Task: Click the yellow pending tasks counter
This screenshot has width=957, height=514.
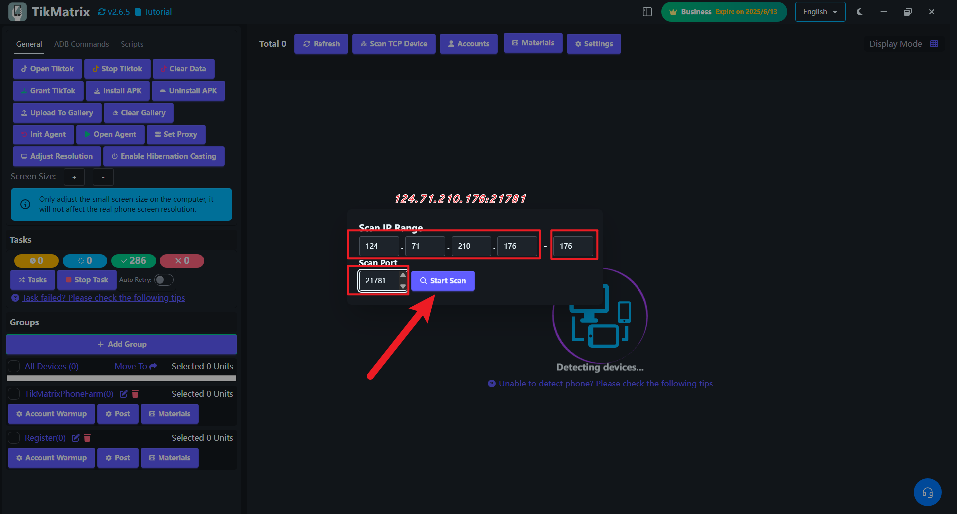Action: point(36,261)
